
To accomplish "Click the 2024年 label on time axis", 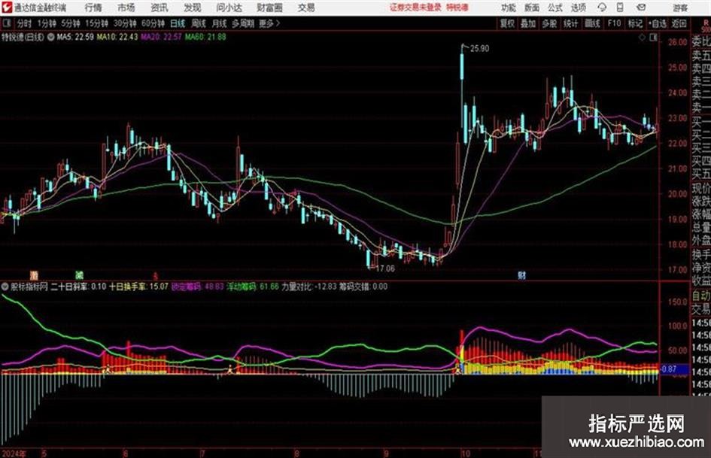I will [14, 453].
